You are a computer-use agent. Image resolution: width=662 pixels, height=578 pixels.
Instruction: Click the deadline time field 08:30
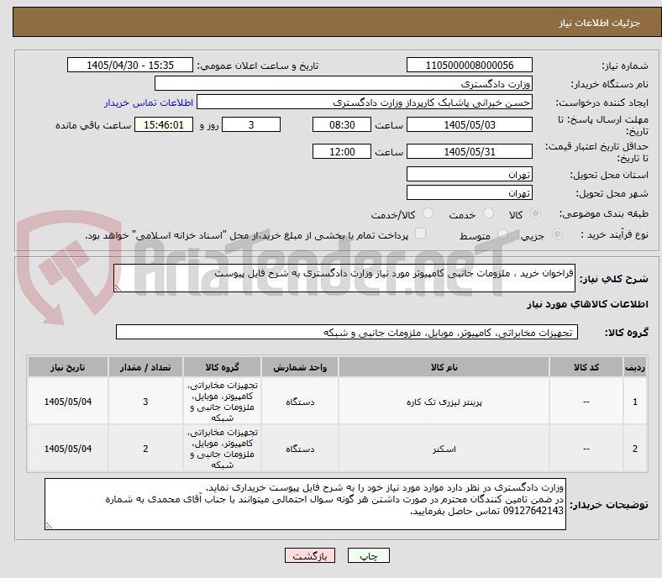pos(342,124)
